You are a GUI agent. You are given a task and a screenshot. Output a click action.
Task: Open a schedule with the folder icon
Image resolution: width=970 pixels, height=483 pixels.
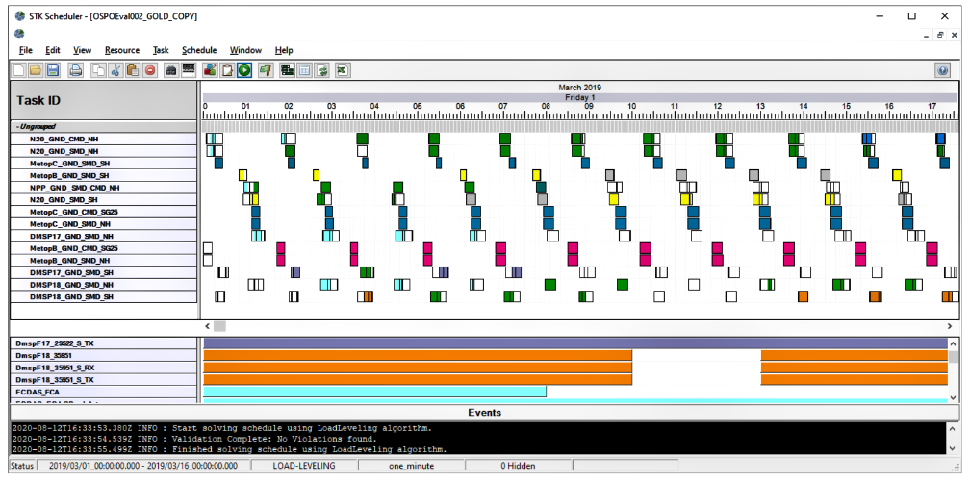pyautogui.click(x=36, y=70)
